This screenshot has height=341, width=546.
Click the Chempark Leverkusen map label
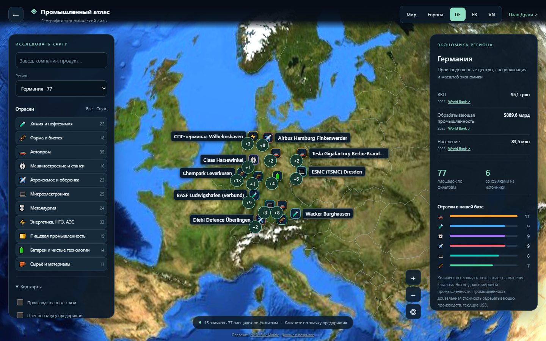pyautogui.click(x=207, y=173)
